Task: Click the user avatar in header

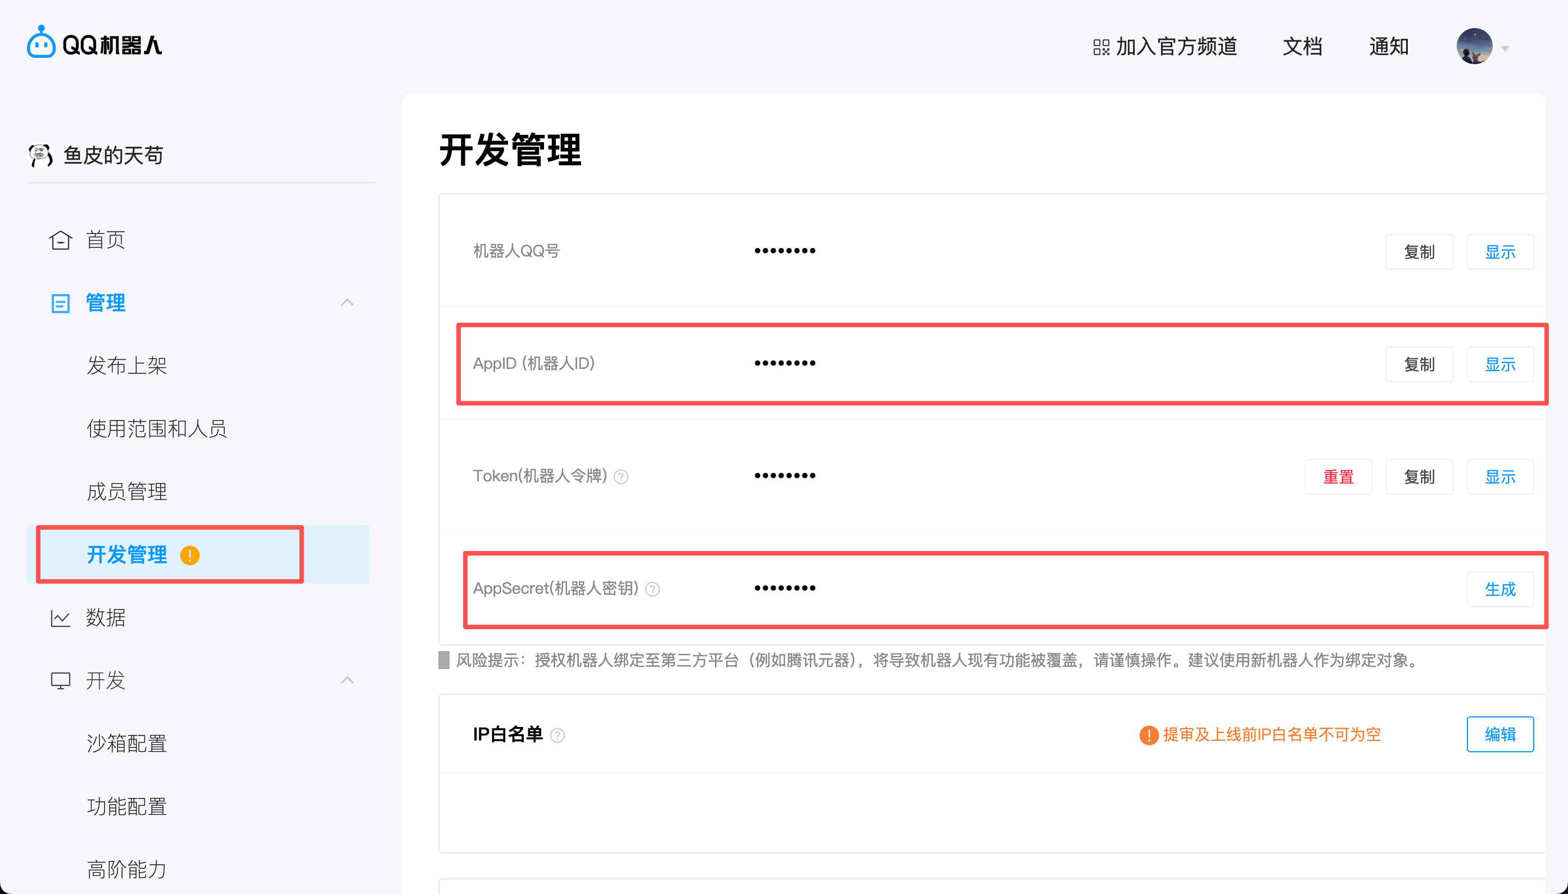Action: point(1474,46)
